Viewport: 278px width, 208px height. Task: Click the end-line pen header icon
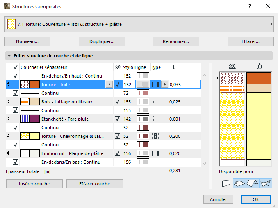[x=118, y=67]
